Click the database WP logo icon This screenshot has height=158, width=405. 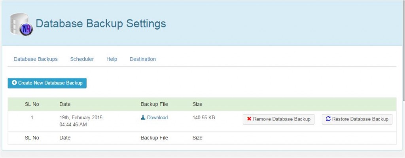pos(21,25)
